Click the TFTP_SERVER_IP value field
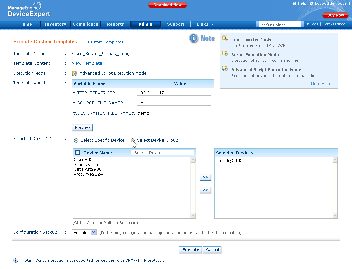The width and height of the screenshot is (352, 269). (174, 93)
